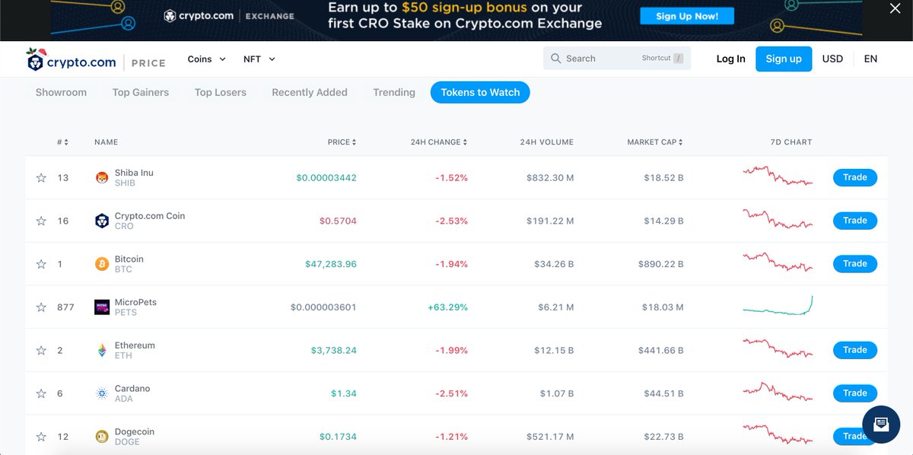
Task: Click the Cardano coin icon
Action: (x=102, y=393)
